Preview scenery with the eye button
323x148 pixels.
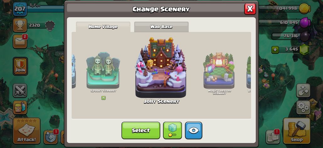point(194,131)
